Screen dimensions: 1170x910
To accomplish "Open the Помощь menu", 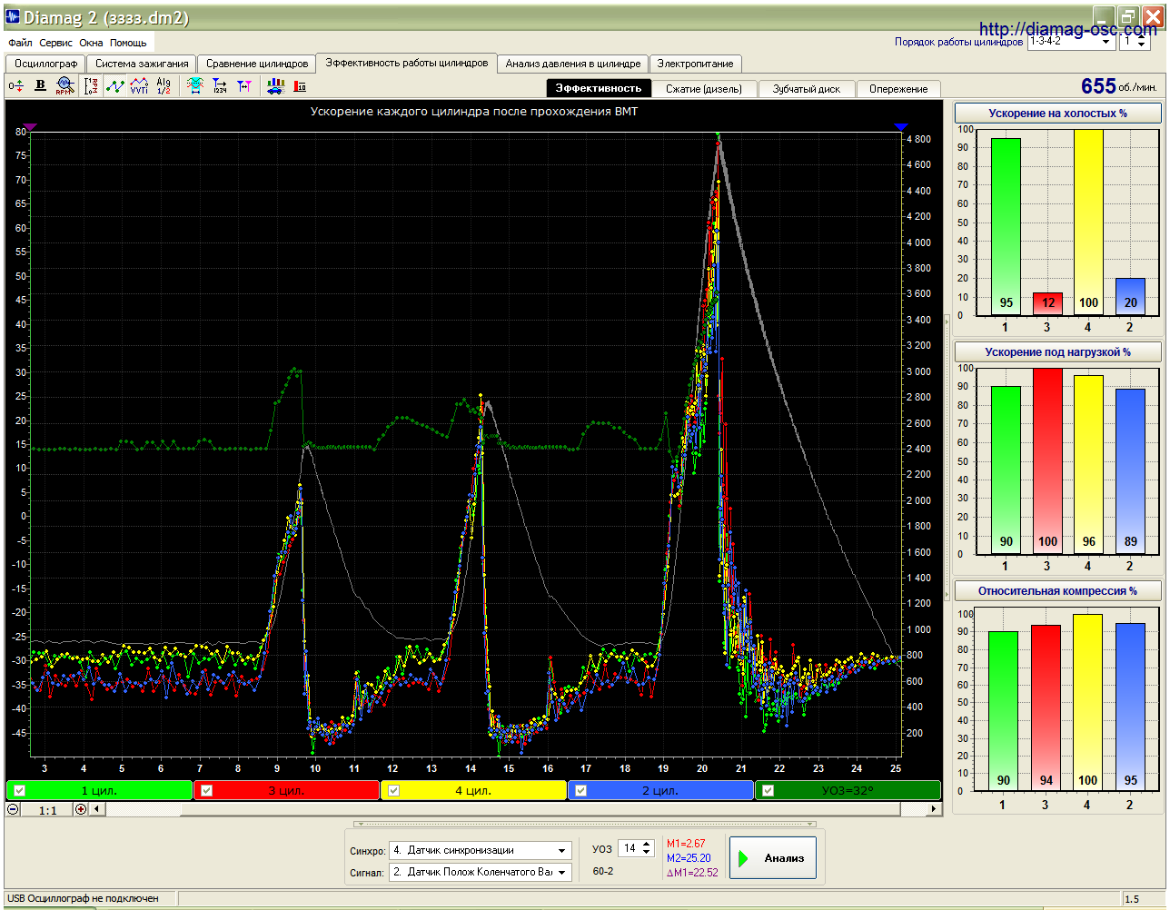I will 128,43.
